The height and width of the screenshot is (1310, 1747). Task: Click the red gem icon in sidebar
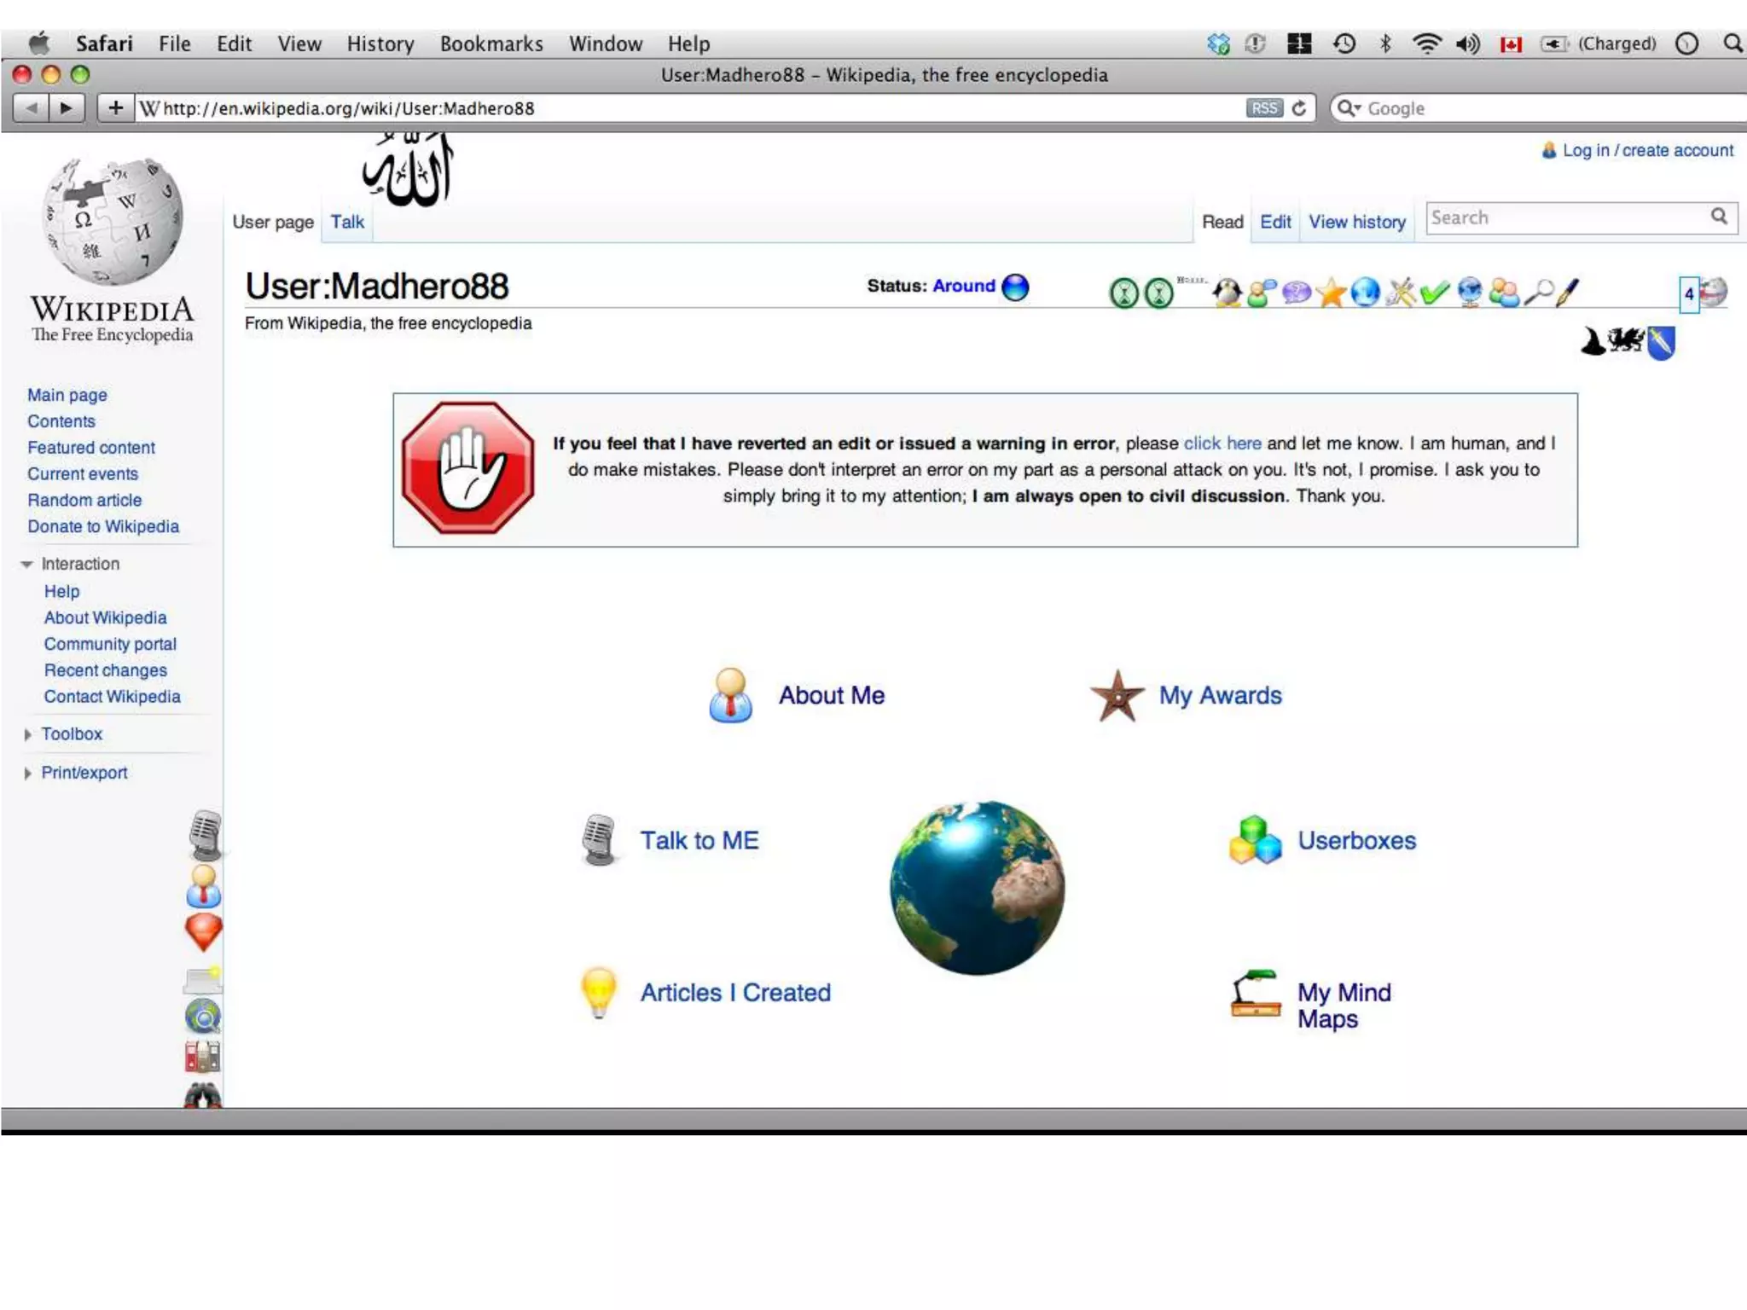(203, 931)
